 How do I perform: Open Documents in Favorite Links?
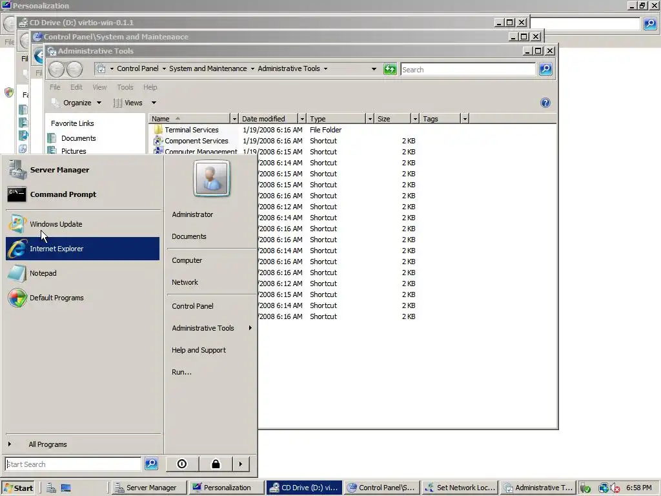click(x=78, y=138)
